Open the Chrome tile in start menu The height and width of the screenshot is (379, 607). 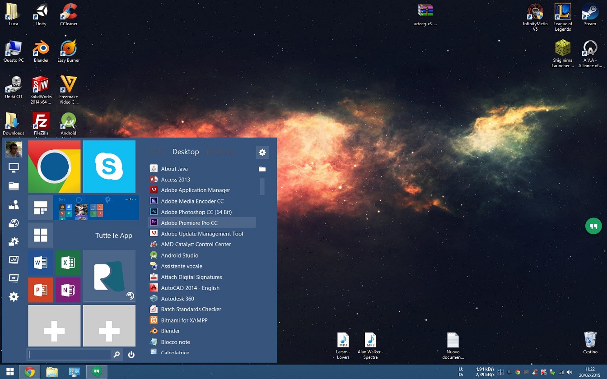click(54, 166)
